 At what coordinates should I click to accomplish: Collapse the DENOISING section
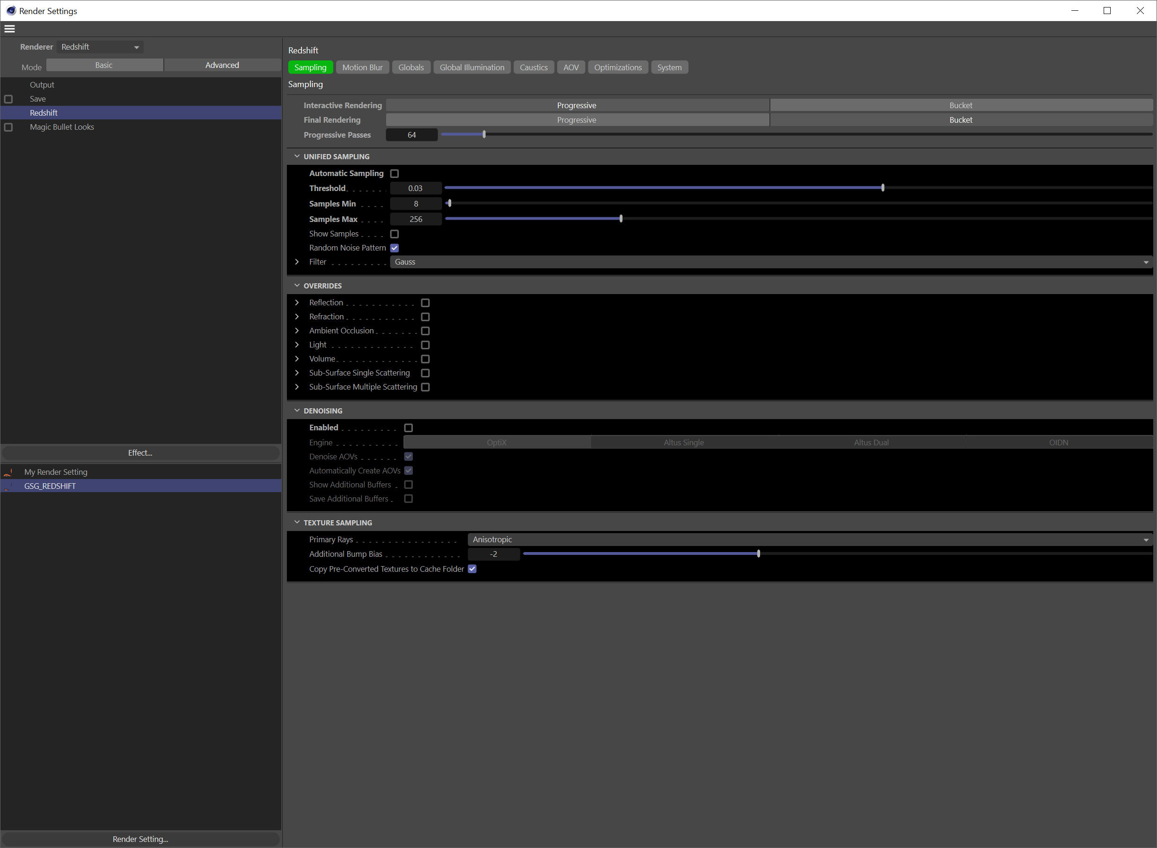[x=297, y=411]
